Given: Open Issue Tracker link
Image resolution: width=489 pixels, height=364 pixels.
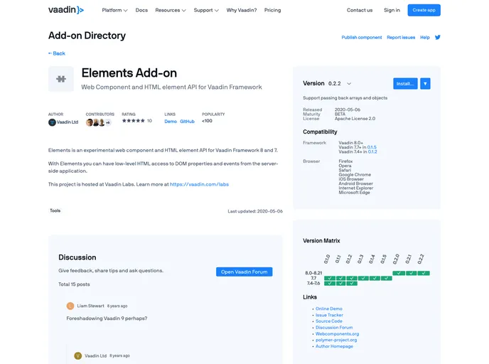Looking at the screenshot, I should pyautogui.click(x=329, y=315).
